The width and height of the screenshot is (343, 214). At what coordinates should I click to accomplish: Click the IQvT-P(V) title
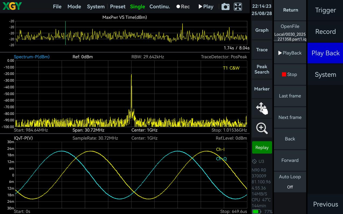[x=23, y=138]
